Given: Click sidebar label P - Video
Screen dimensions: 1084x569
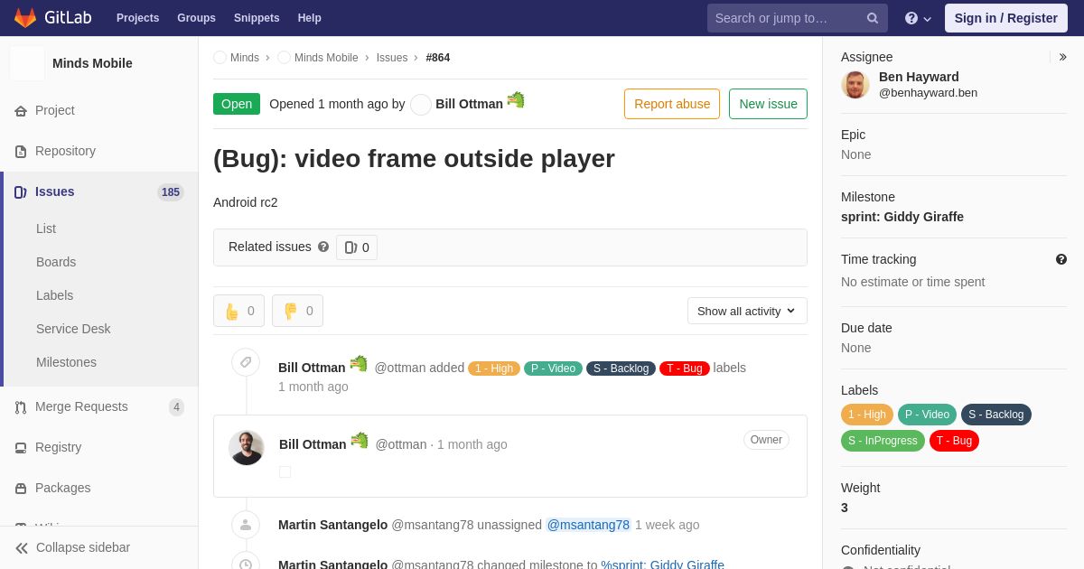Looking at the screenshot, I should point(928,415).
